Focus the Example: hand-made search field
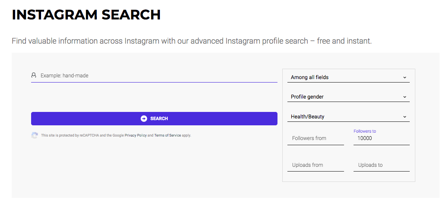 pos(154,76)
